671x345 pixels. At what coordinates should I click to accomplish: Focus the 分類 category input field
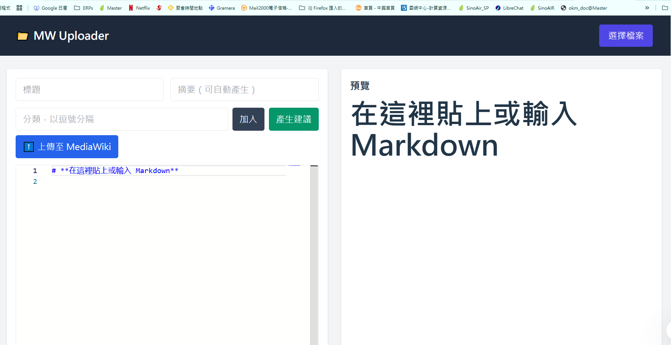pos(122,119)
